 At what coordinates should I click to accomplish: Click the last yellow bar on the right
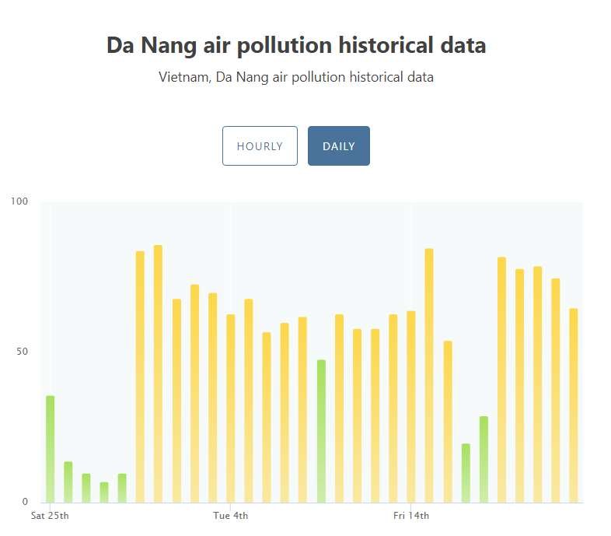pyautogui.click(x=573, y=405)
